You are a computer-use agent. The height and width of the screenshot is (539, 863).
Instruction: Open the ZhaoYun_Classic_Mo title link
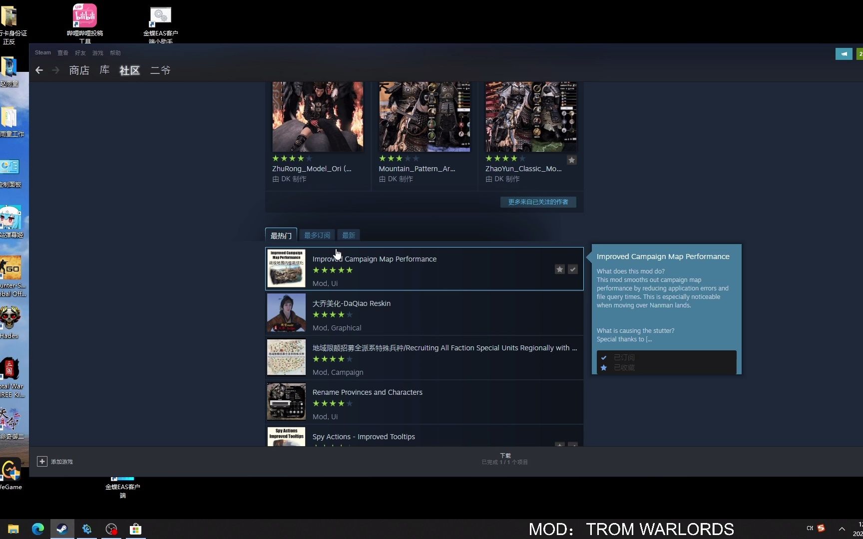tap(523, 169)
